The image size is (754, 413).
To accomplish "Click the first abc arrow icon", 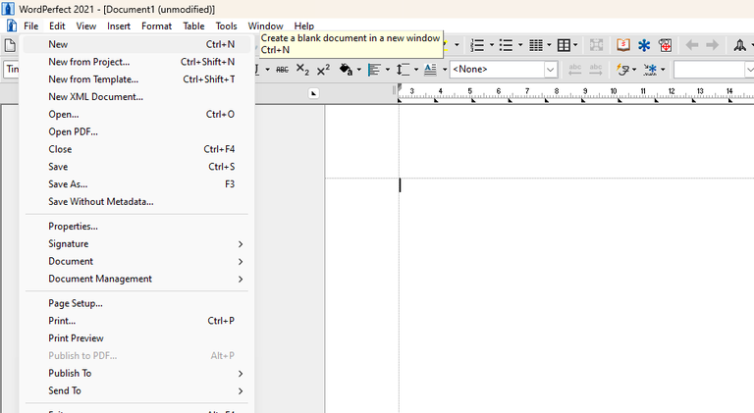I will pos(575,70).
